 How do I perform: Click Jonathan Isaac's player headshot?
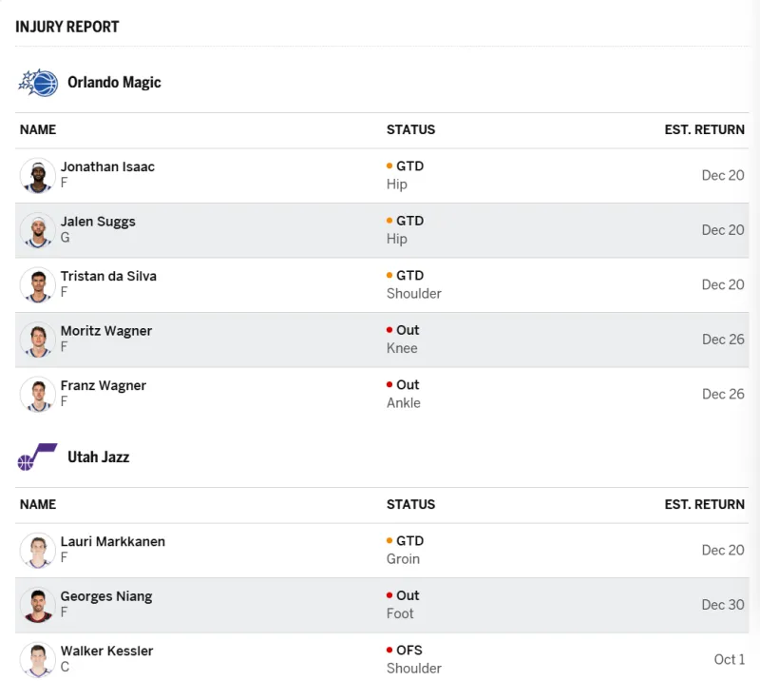(x=38, y=176)
